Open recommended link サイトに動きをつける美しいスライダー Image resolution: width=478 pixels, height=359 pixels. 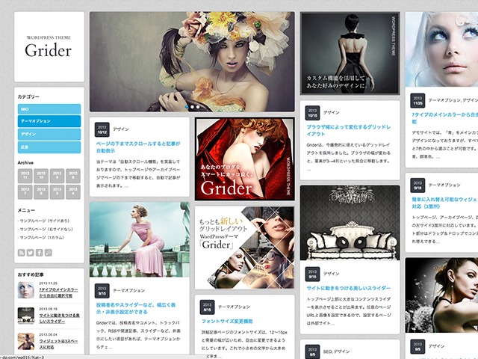pos(59,318)
